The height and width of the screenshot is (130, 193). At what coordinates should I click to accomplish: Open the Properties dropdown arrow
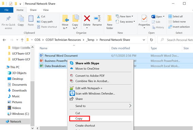pos(144,28)
